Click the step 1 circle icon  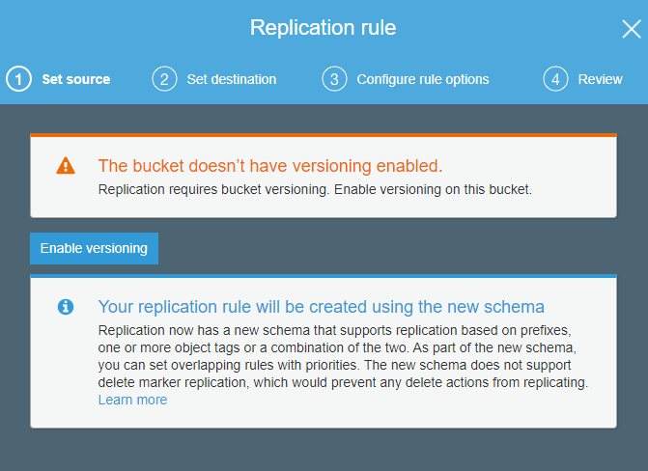pos(18,79)
